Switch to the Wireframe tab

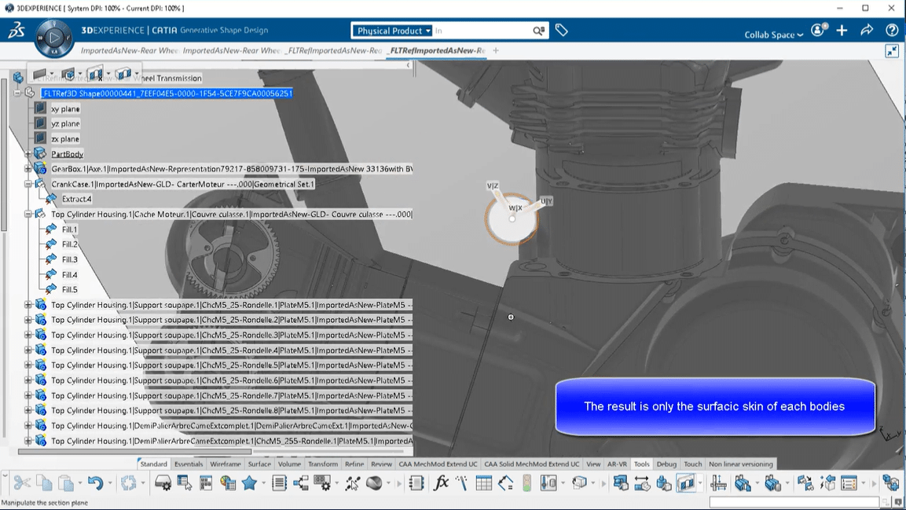(x=226, y=464)
